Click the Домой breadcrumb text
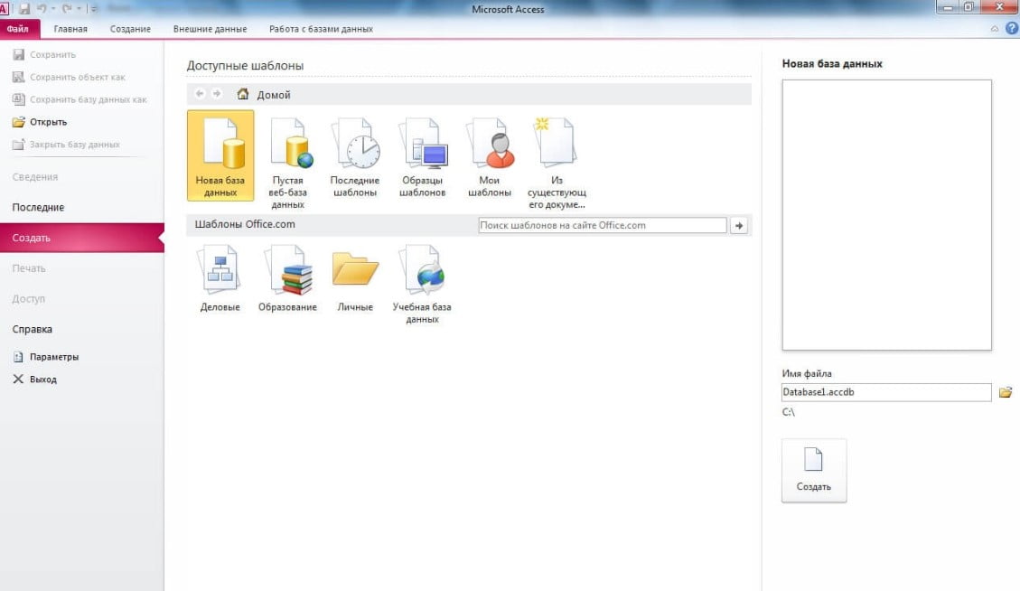 [273, 94]
